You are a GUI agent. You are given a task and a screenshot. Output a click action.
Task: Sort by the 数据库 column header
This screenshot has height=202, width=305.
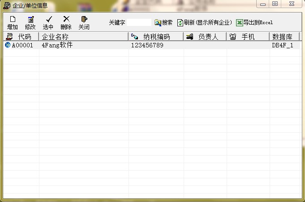pos(284,37)
